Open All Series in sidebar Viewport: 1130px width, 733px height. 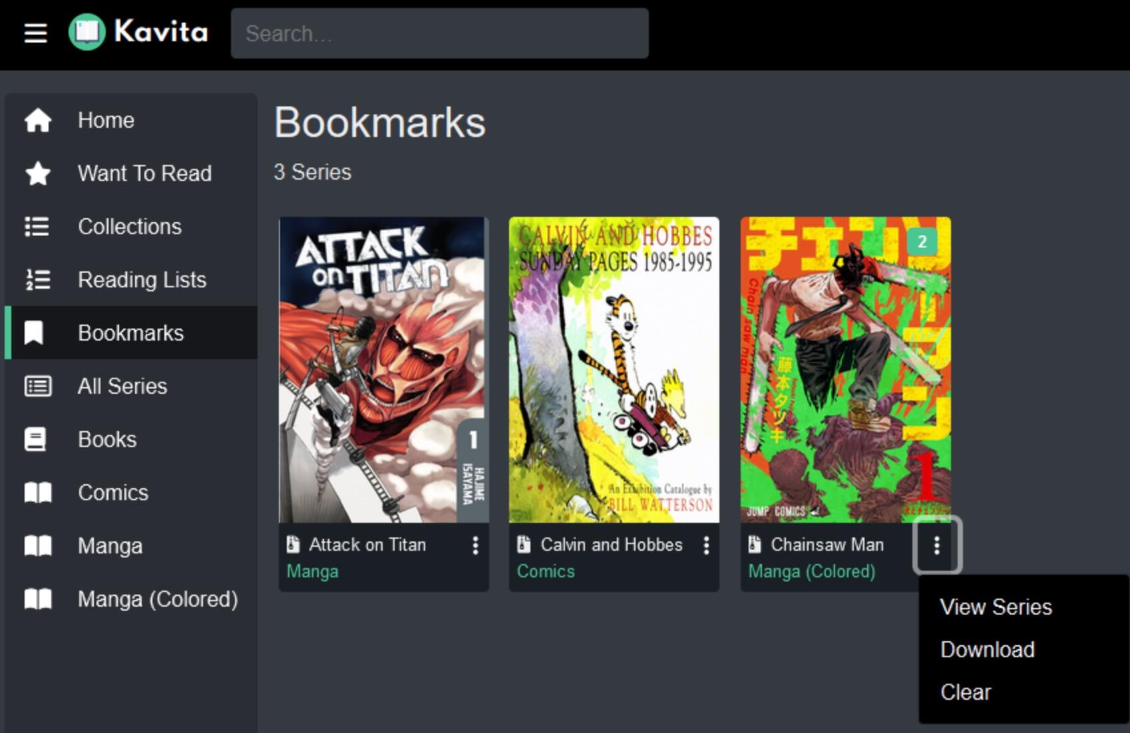click(x=131, y=386)
